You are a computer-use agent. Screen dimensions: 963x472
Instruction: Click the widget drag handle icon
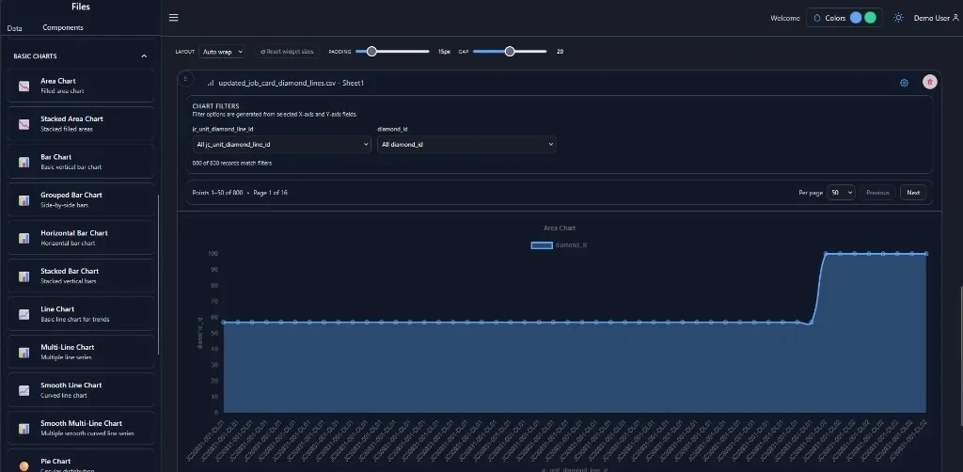[x=186, y=79]
